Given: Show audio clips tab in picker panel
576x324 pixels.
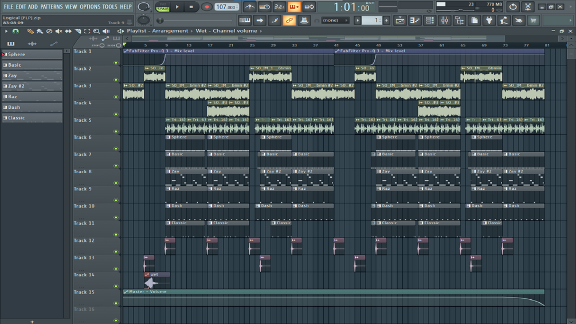Looking at the screenshot, I should 32,44.
